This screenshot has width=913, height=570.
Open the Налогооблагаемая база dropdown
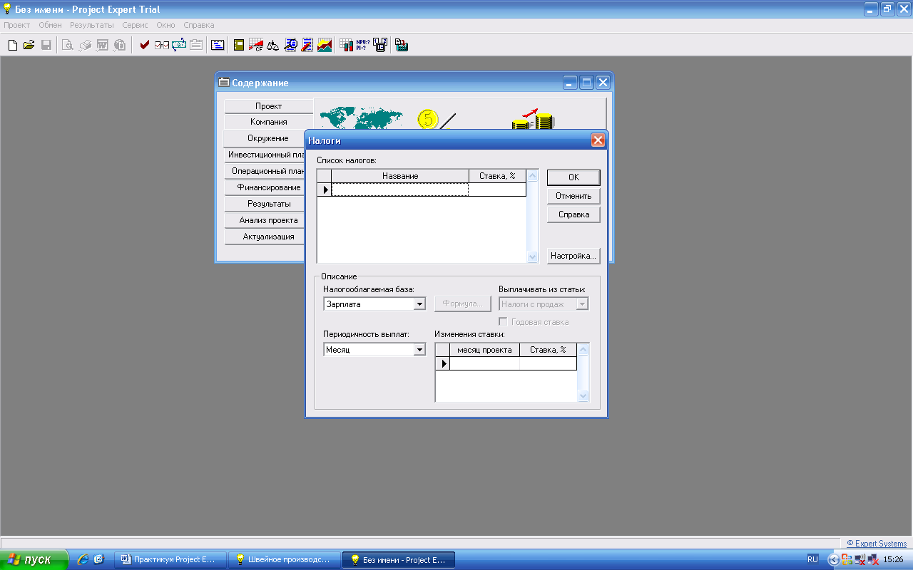click(419, 304)
